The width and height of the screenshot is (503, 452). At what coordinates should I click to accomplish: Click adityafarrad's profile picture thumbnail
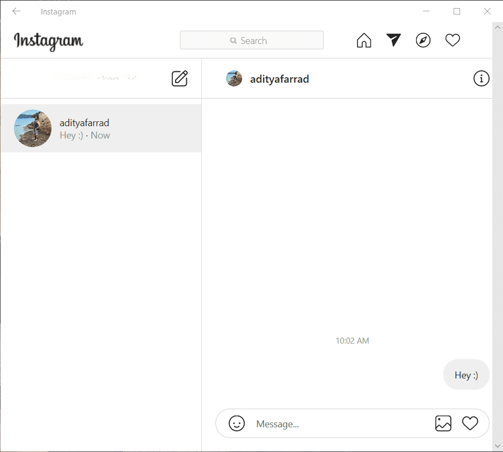pyautogui.click(x=32, y=128)
